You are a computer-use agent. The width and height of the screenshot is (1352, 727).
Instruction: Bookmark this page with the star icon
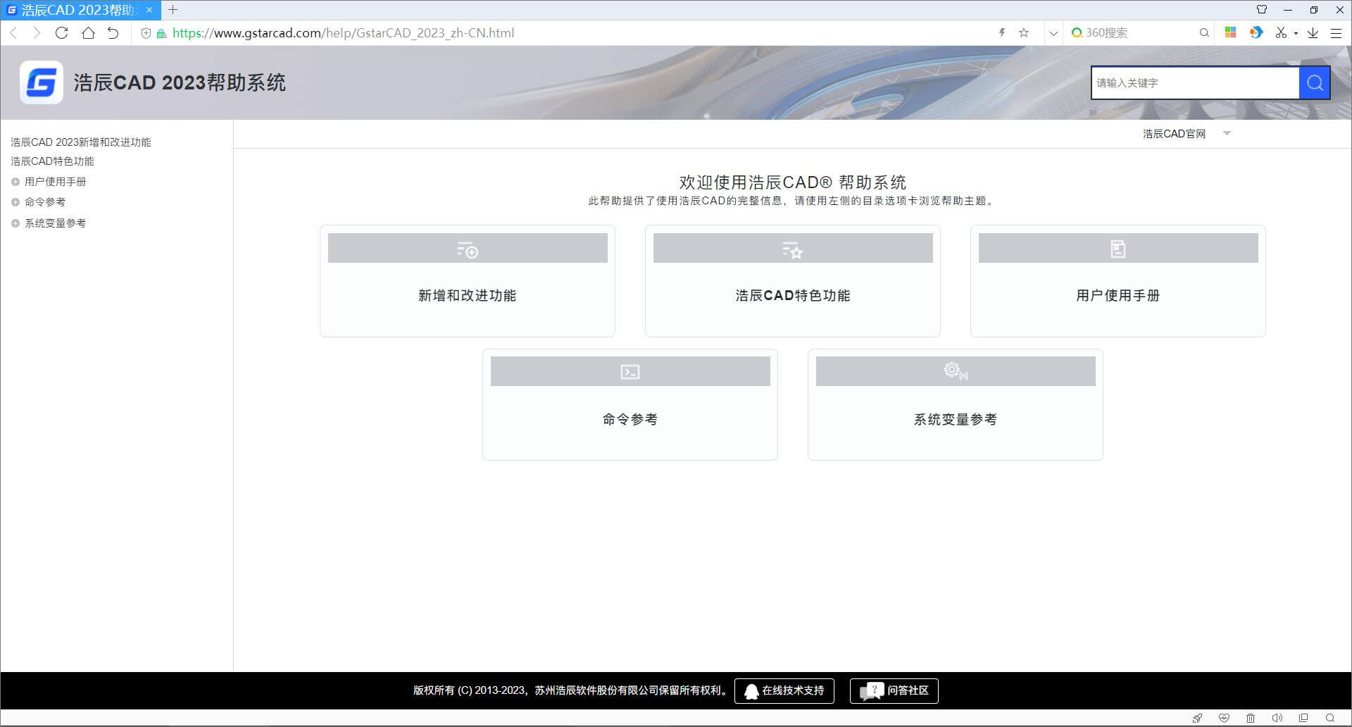1024,32
